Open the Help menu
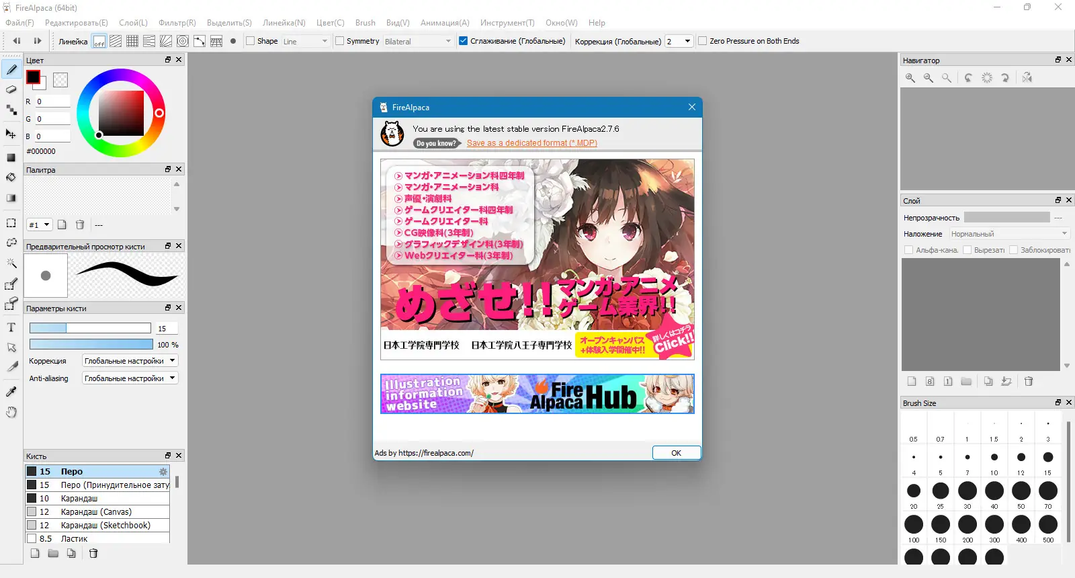This screenshot has width=1075, height=578. point(597,23)
